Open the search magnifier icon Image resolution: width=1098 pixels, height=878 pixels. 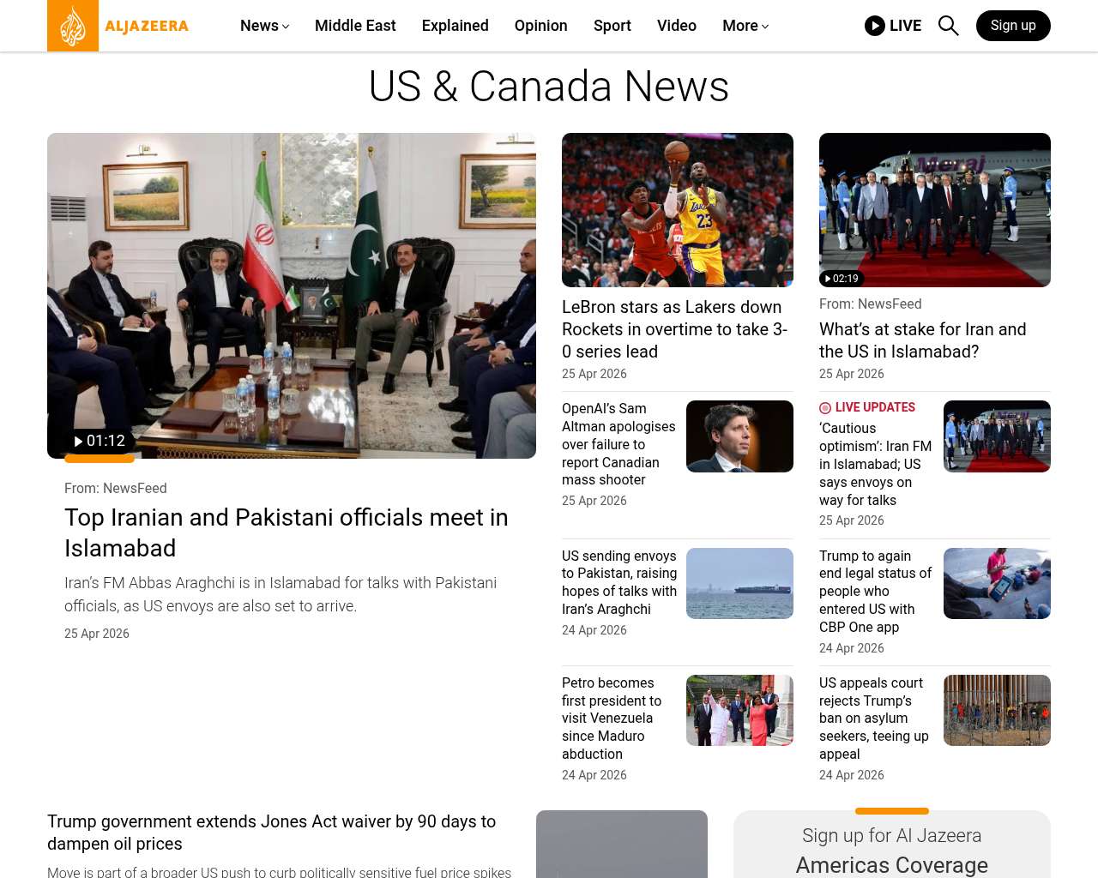[948, 26]
